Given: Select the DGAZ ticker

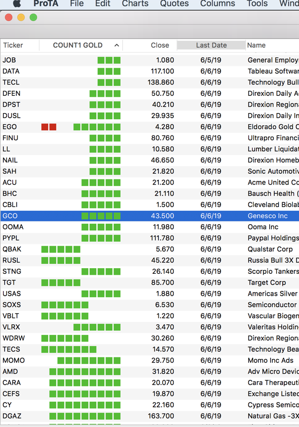Looking at the screenshot, I should tap(12, 416).
